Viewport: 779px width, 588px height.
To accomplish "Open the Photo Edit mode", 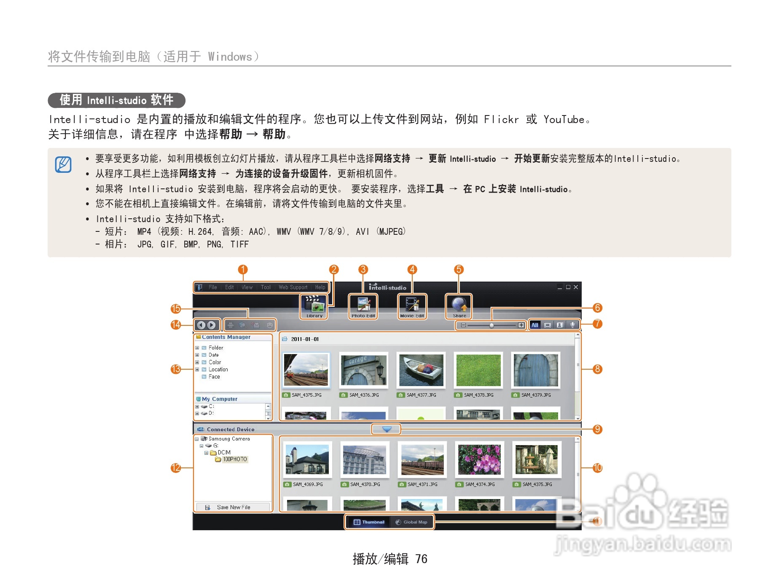I will coord(363,306).
